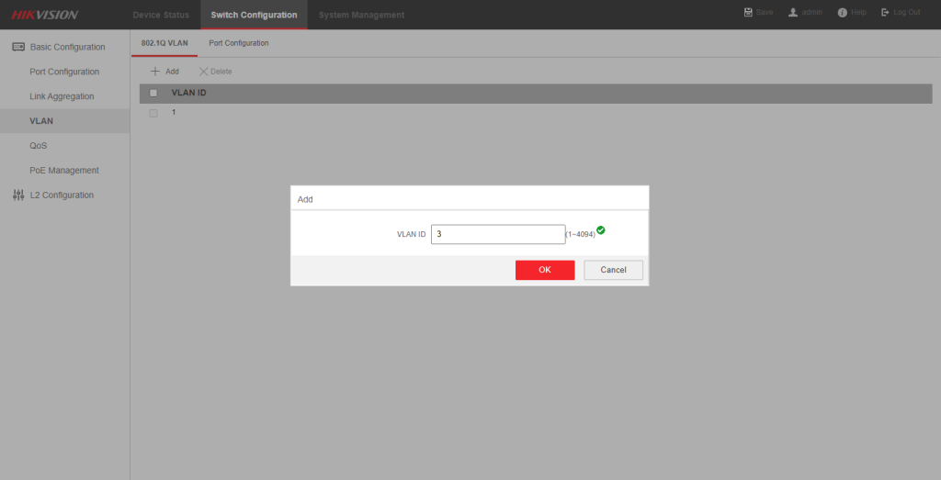Screen dimensions: 941x480
Task: Select VLAN in sidebar
Action: tap(65, 120)
